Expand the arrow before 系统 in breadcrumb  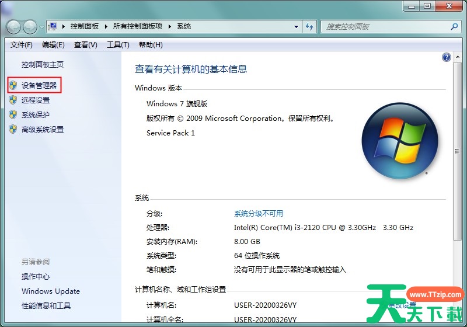pos(170,26)
